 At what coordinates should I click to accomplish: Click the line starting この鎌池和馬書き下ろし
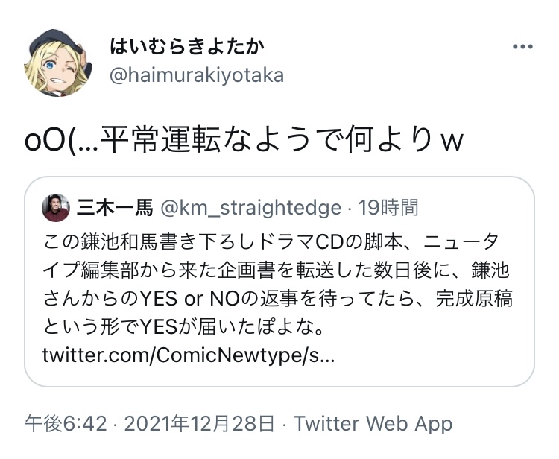(271, 241)
